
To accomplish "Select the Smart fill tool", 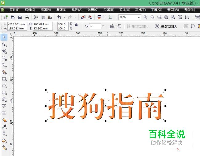I will click(x=4, y=72).
